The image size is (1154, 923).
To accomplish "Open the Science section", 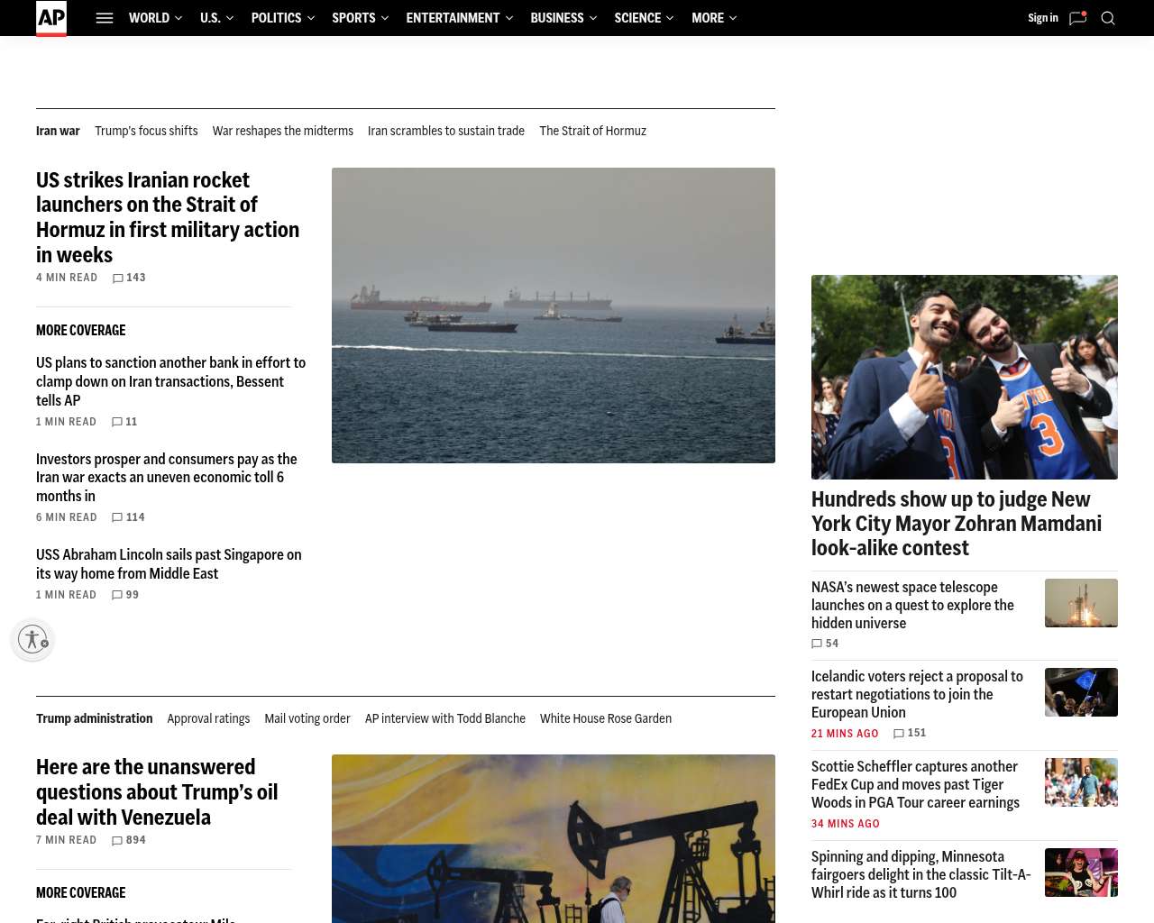I will pos(637,18).
